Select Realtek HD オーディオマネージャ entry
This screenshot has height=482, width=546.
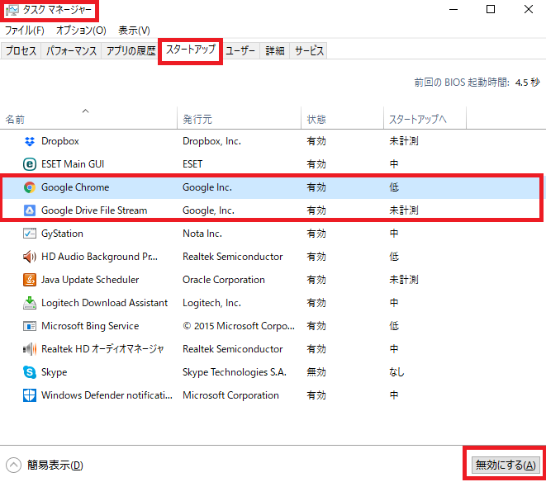(102, 349)
